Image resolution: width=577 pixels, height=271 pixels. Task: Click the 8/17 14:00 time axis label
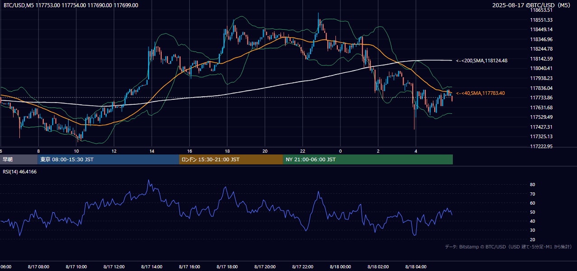pos(152,267)
